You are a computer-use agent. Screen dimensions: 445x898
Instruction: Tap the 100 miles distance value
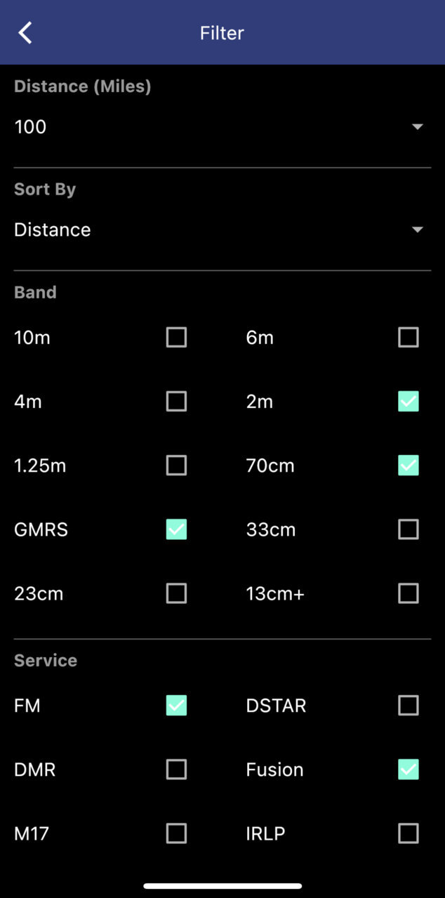click(30, 127)
